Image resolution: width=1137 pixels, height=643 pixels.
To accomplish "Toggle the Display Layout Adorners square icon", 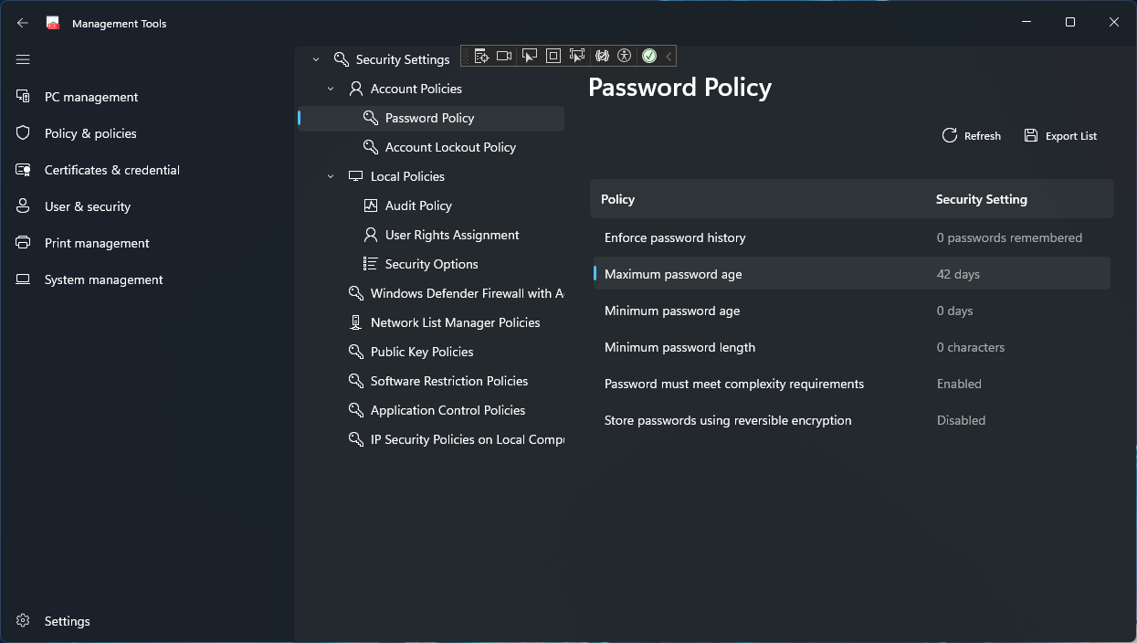I will click(553, 57).
